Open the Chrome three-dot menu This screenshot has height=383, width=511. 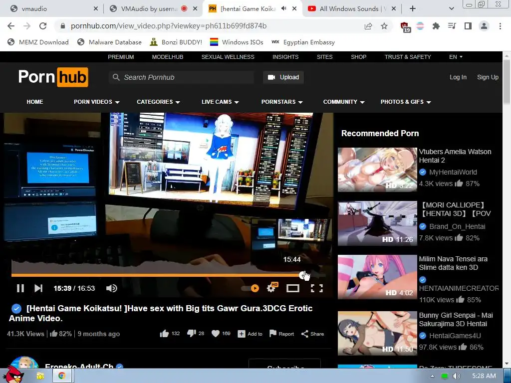coord(500,26)
